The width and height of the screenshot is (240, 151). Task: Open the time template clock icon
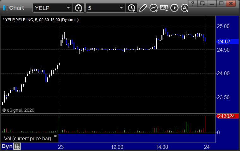pyautogui.click(x=132, y=8)
